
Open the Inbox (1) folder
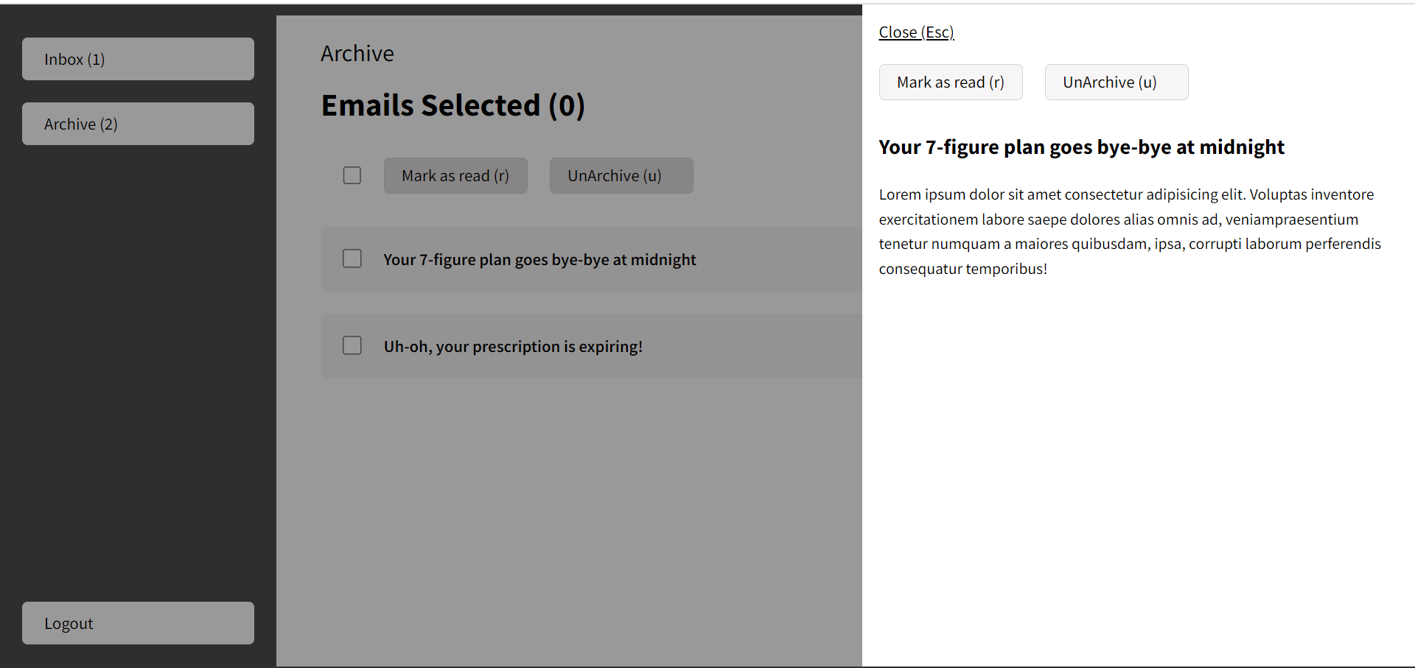pos(137,59)
